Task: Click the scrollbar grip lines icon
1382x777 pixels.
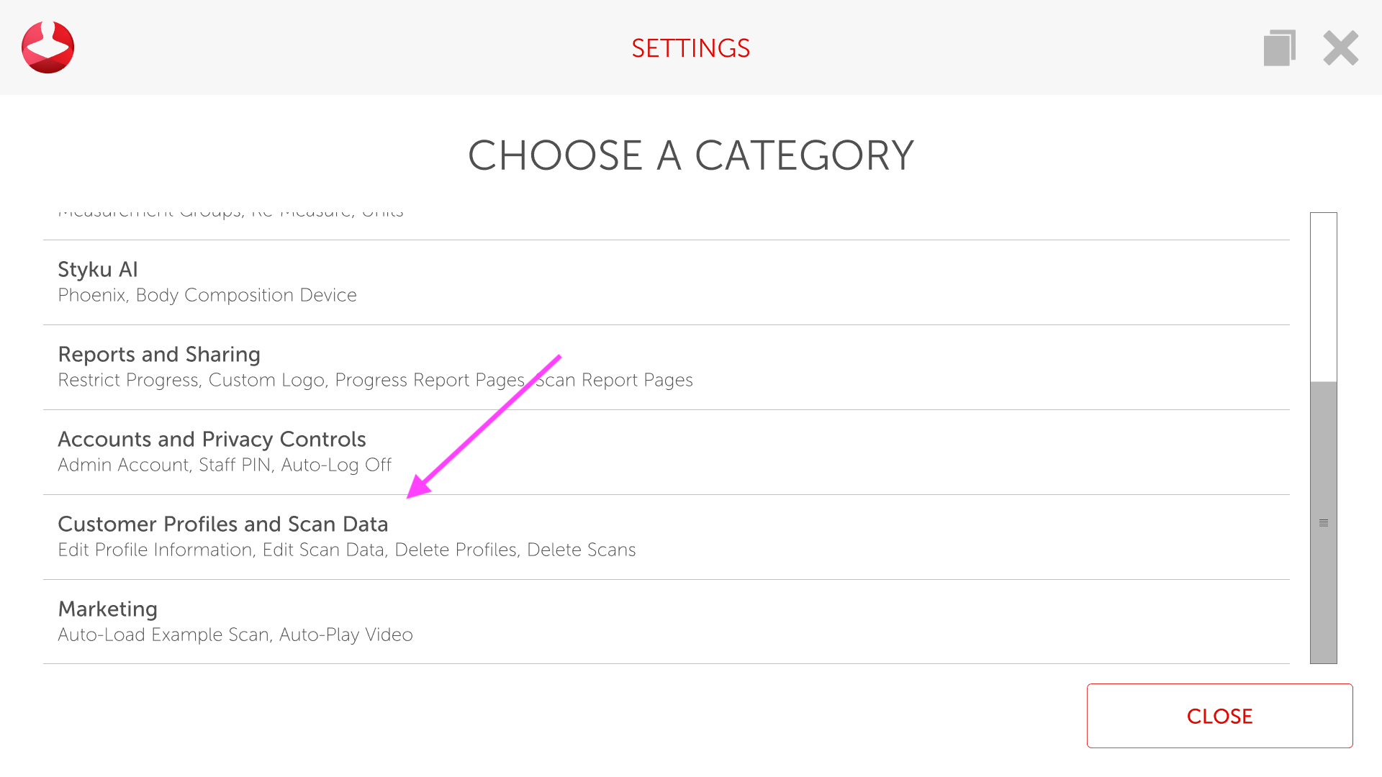Action: [1323, 523]
